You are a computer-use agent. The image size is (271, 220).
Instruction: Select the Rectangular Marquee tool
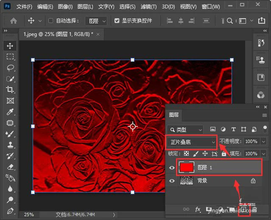(x=10, y=57)
